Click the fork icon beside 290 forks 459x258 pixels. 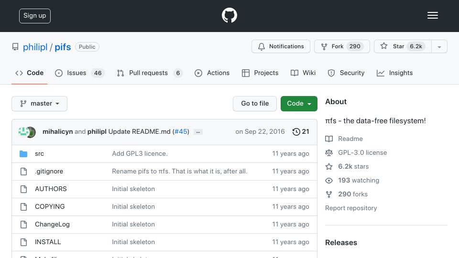329,194
